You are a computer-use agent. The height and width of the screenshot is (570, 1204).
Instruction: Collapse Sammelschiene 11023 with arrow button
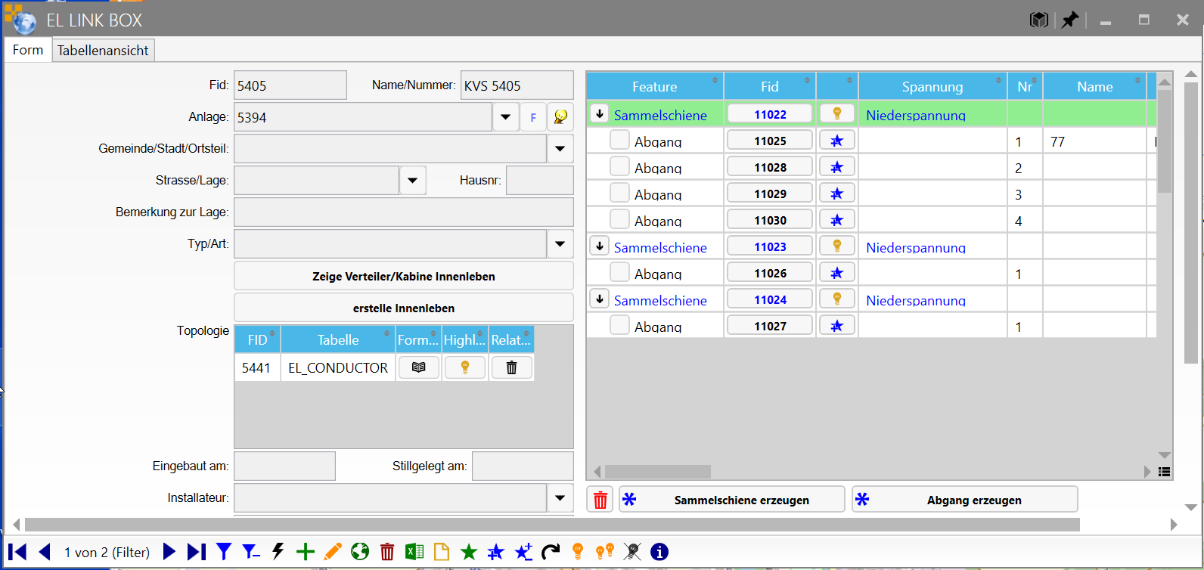coord(600,246)
